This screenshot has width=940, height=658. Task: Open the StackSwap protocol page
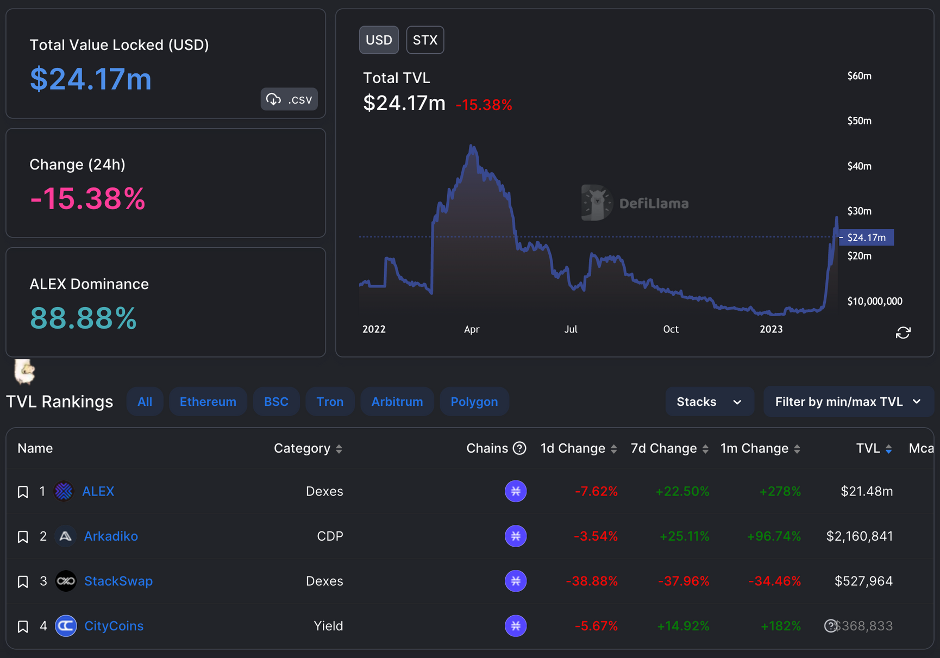pyautogui.click(x=118, y=581)
